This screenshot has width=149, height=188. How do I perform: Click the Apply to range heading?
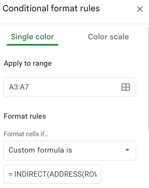point(28,63)
